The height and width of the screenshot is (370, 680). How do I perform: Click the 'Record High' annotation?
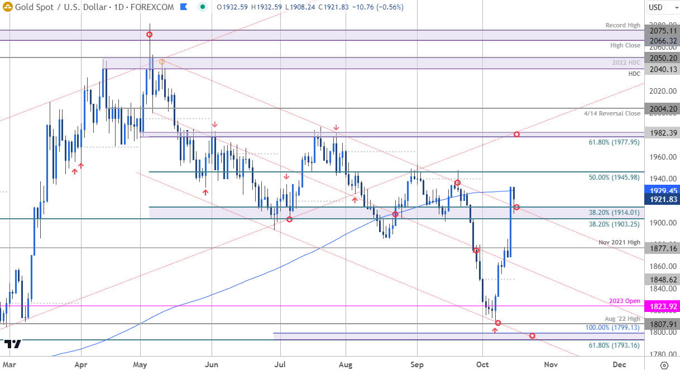tap(622, 26)
